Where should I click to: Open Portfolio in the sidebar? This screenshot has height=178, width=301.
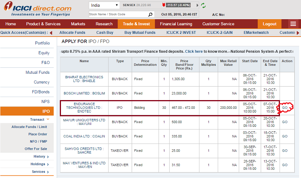pos(42,43)
